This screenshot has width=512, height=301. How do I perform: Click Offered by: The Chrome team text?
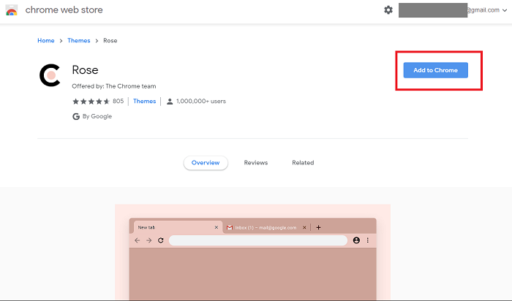tap(114, 86)
